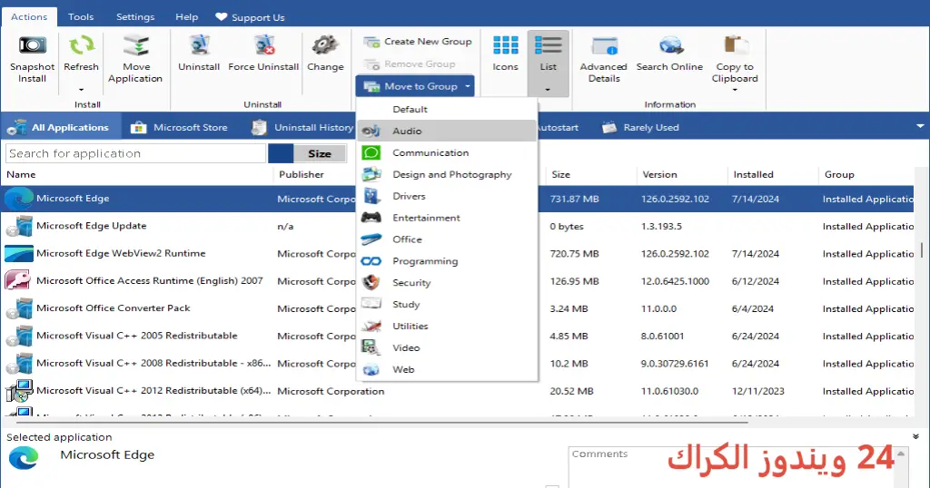Choose the Default group

(x=447, y=109)
